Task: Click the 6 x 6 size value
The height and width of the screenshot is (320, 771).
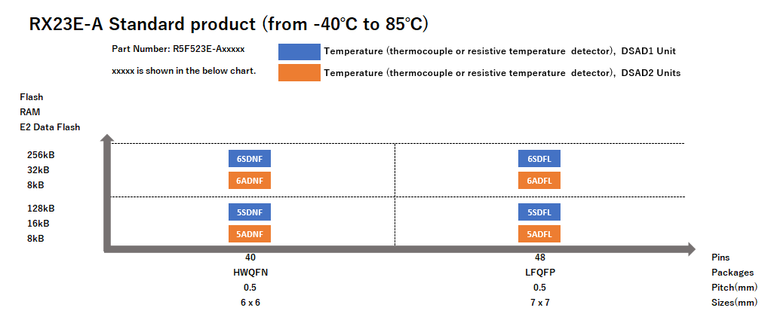Action: coord(250,303)
